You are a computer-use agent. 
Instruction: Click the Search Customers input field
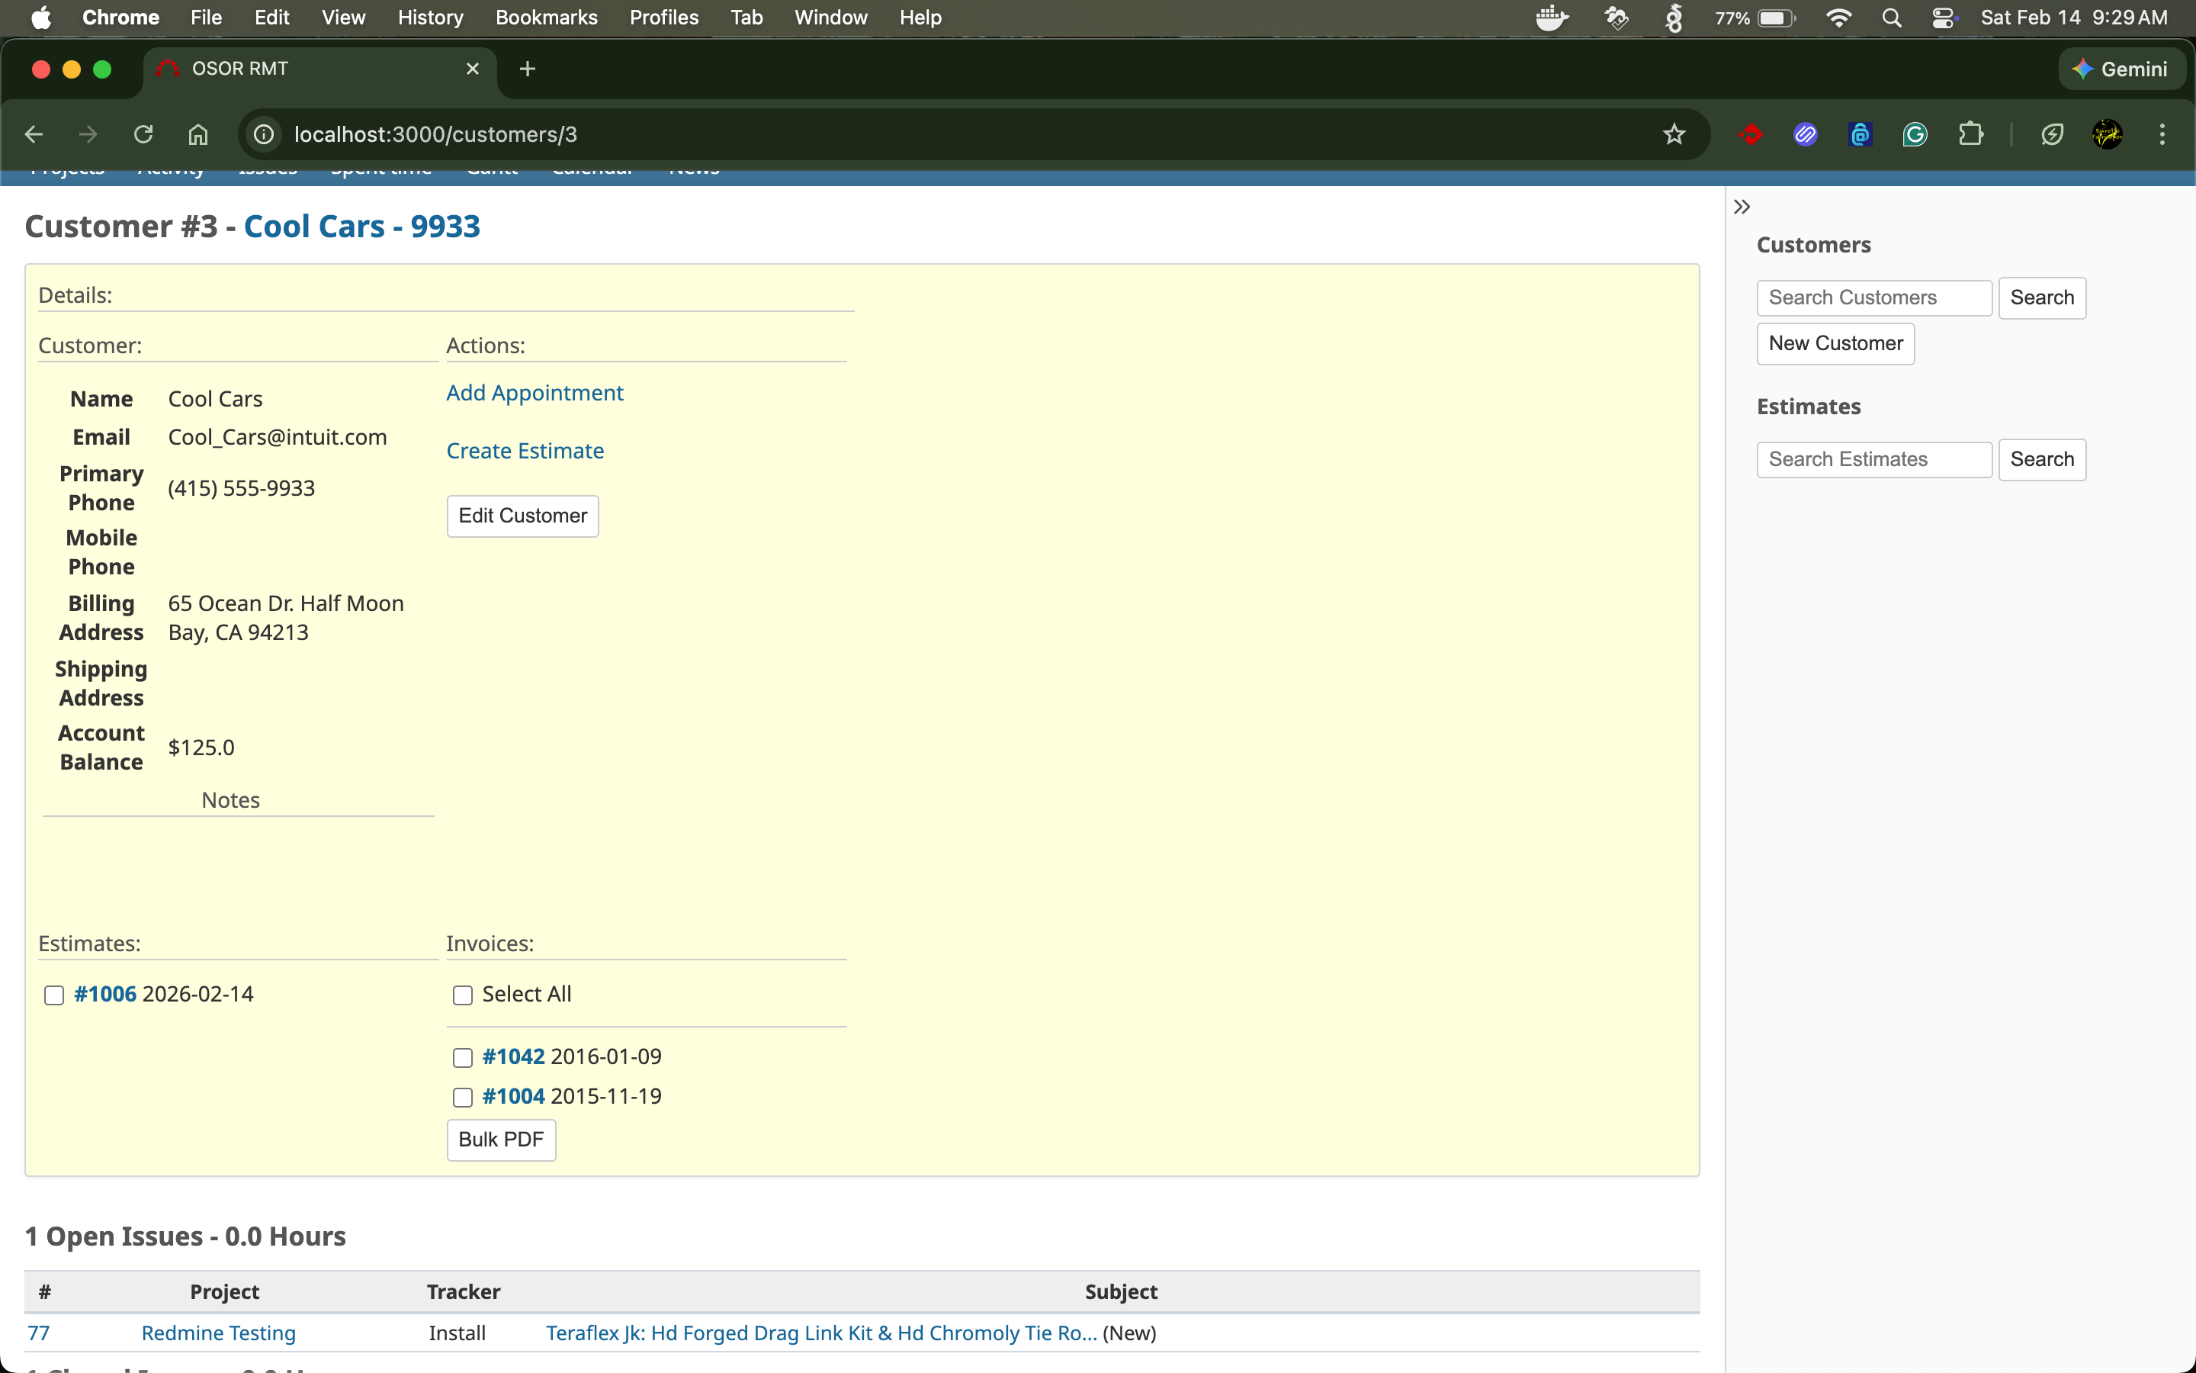click(1874, 297)
